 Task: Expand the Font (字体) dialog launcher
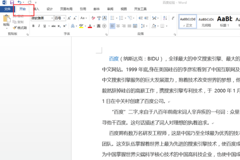pos(104,35)
